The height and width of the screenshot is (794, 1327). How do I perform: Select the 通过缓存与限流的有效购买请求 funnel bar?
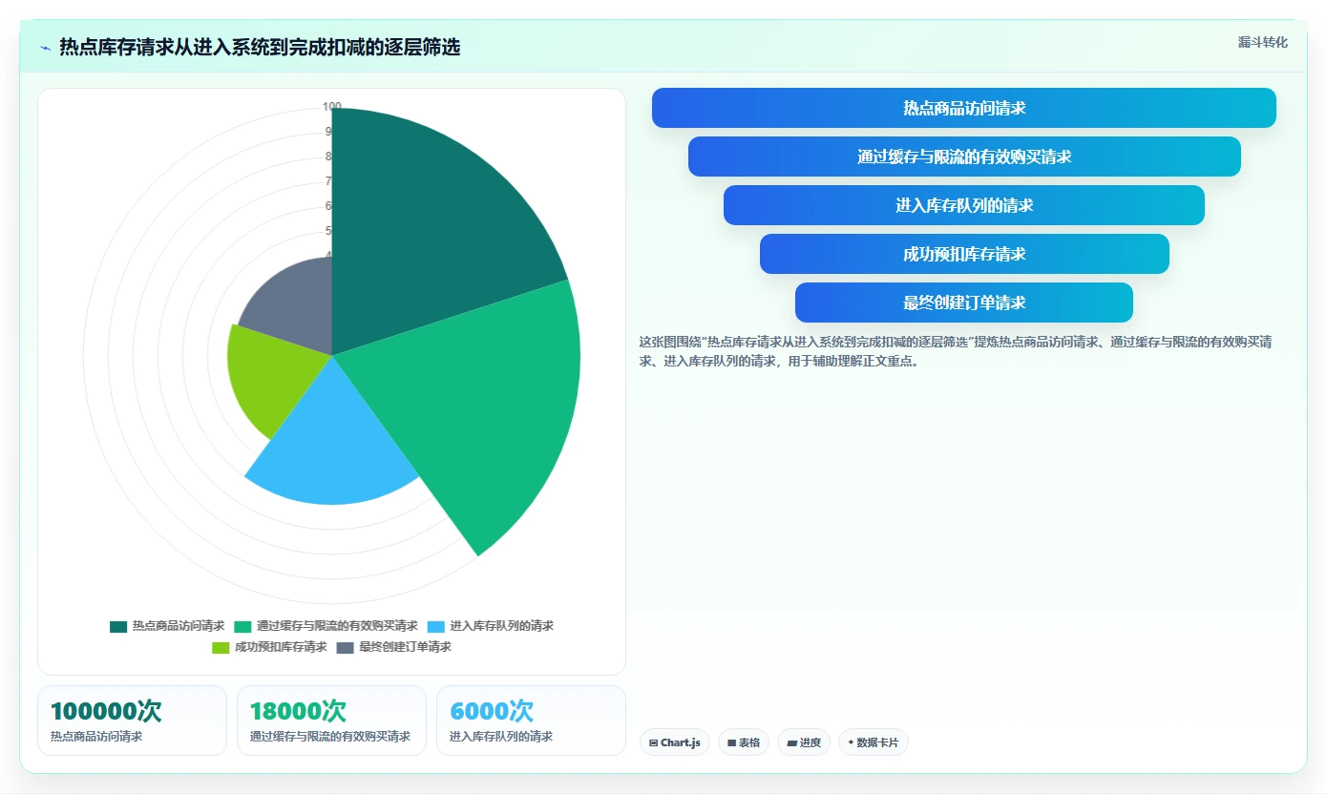pos(964,157)
